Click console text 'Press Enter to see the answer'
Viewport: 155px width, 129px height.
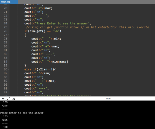point(22,113)
